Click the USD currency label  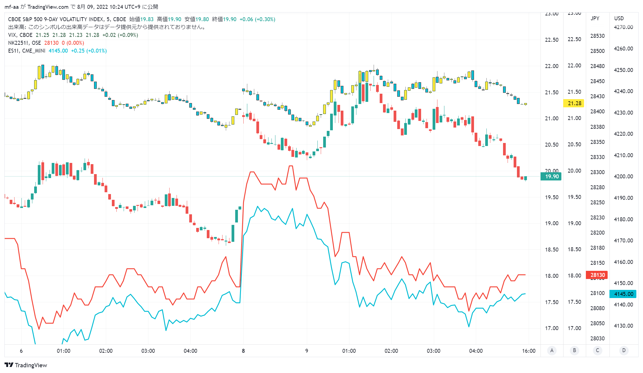(619, 18)
